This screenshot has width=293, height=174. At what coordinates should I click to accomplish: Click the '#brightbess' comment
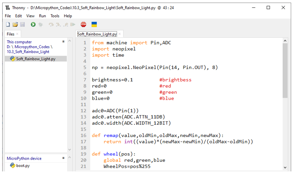click(x=175, y=80)
